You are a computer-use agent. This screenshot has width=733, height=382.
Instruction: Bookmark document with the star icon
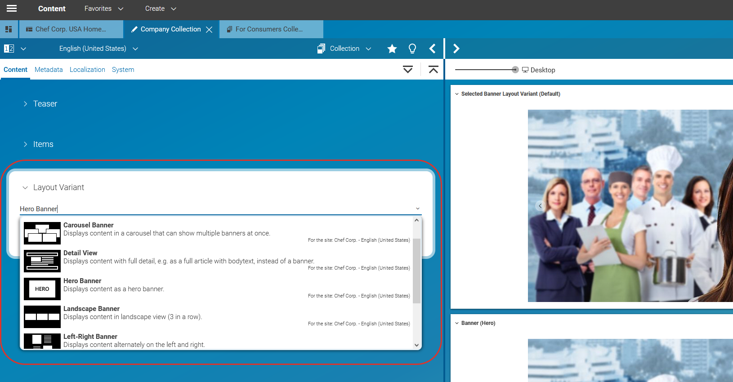392,49
